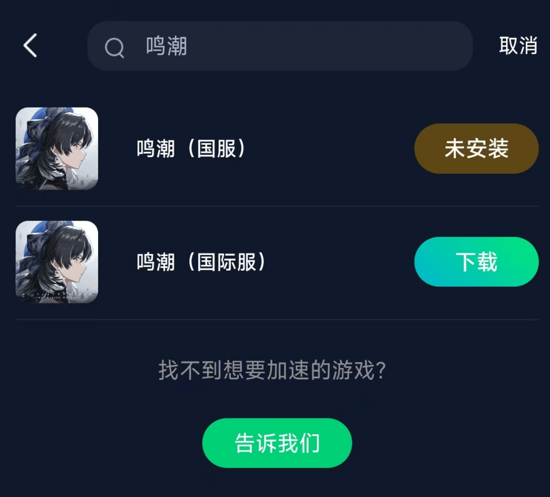The image size is (550, 497).
Task: Check install status on the 未安装 label
Action: pyautogui.click(x=476, y=149)
